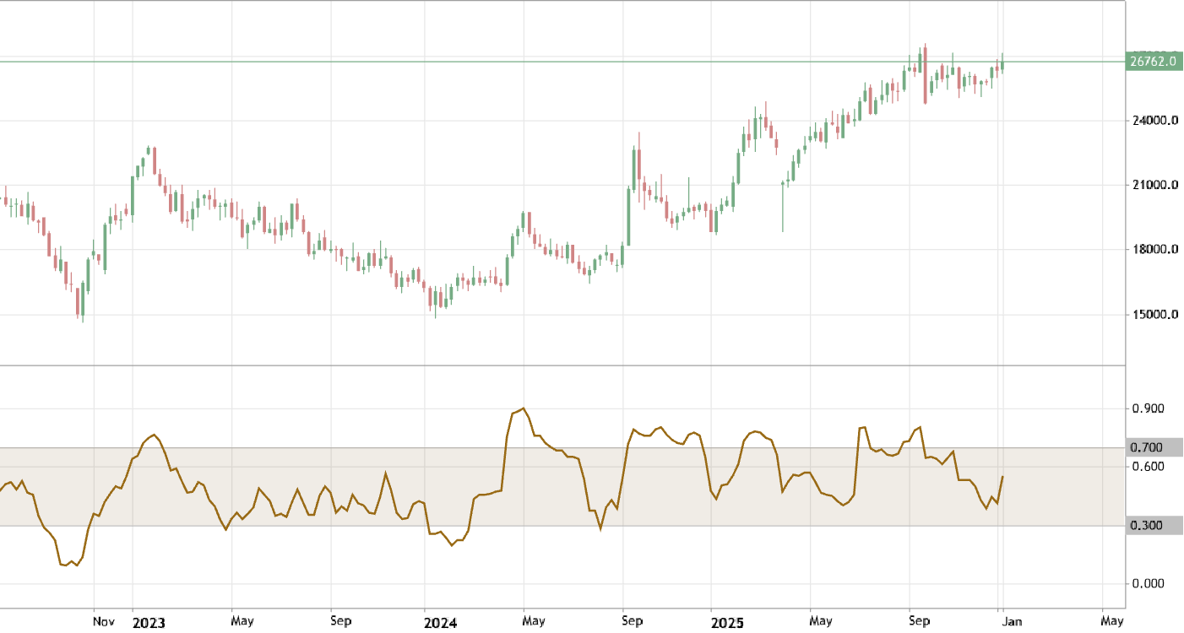
Task: Click the 0.000 oscillator scale label
Action: point(1147,584)
